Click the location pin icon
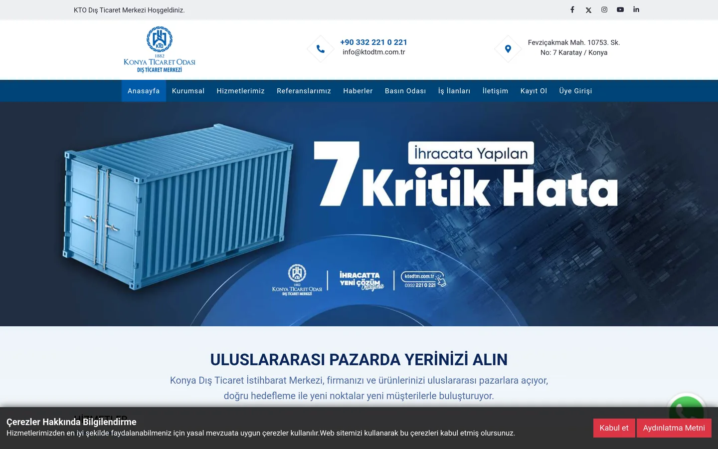 coord(508,49)
